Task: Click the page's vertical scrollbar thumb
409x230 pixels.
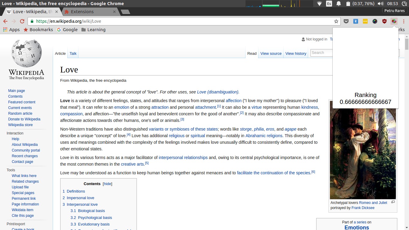Action: coord(407,44)
